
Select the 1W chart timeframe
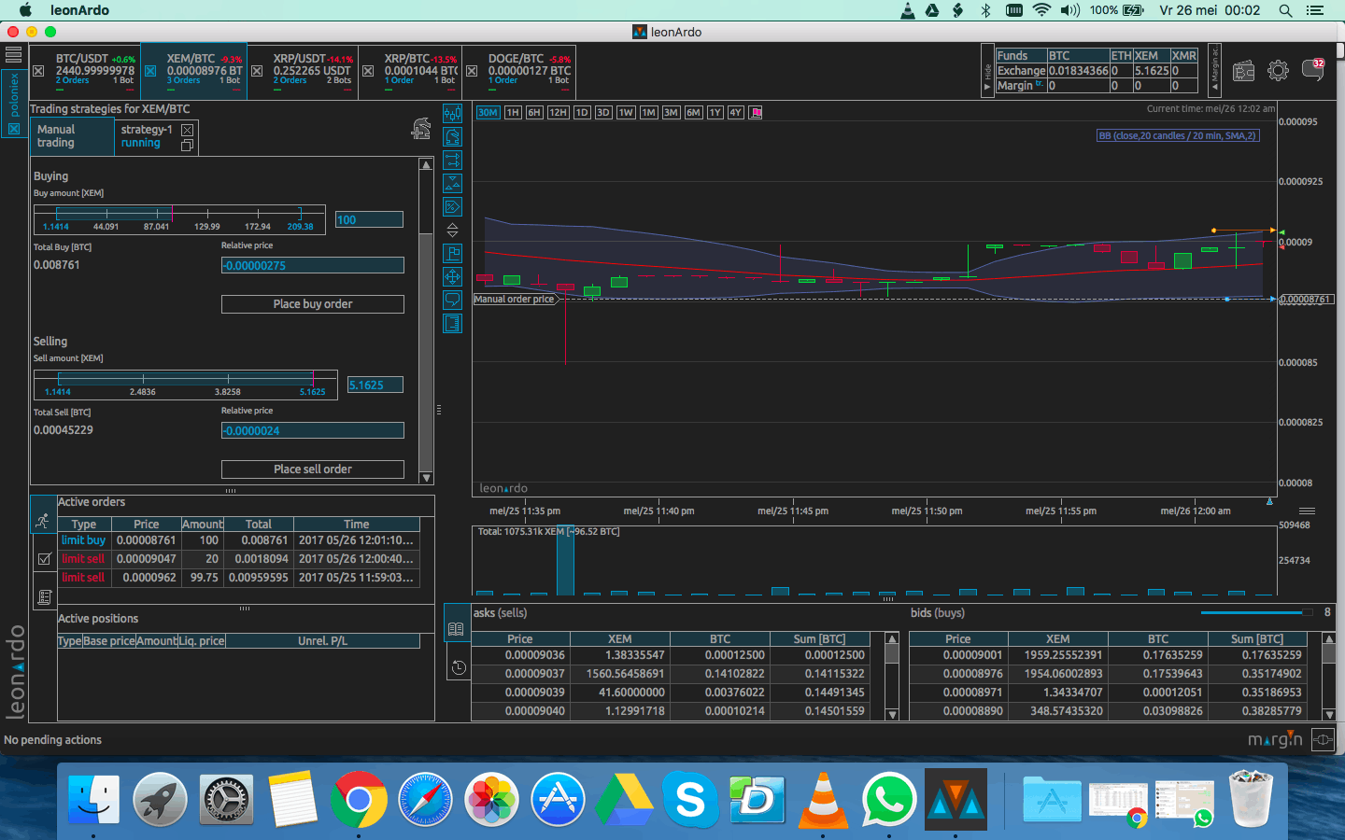[626, 113]
